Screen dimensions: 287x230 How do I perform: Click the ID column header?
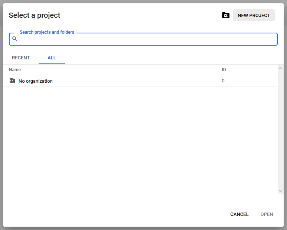point(224,70)
